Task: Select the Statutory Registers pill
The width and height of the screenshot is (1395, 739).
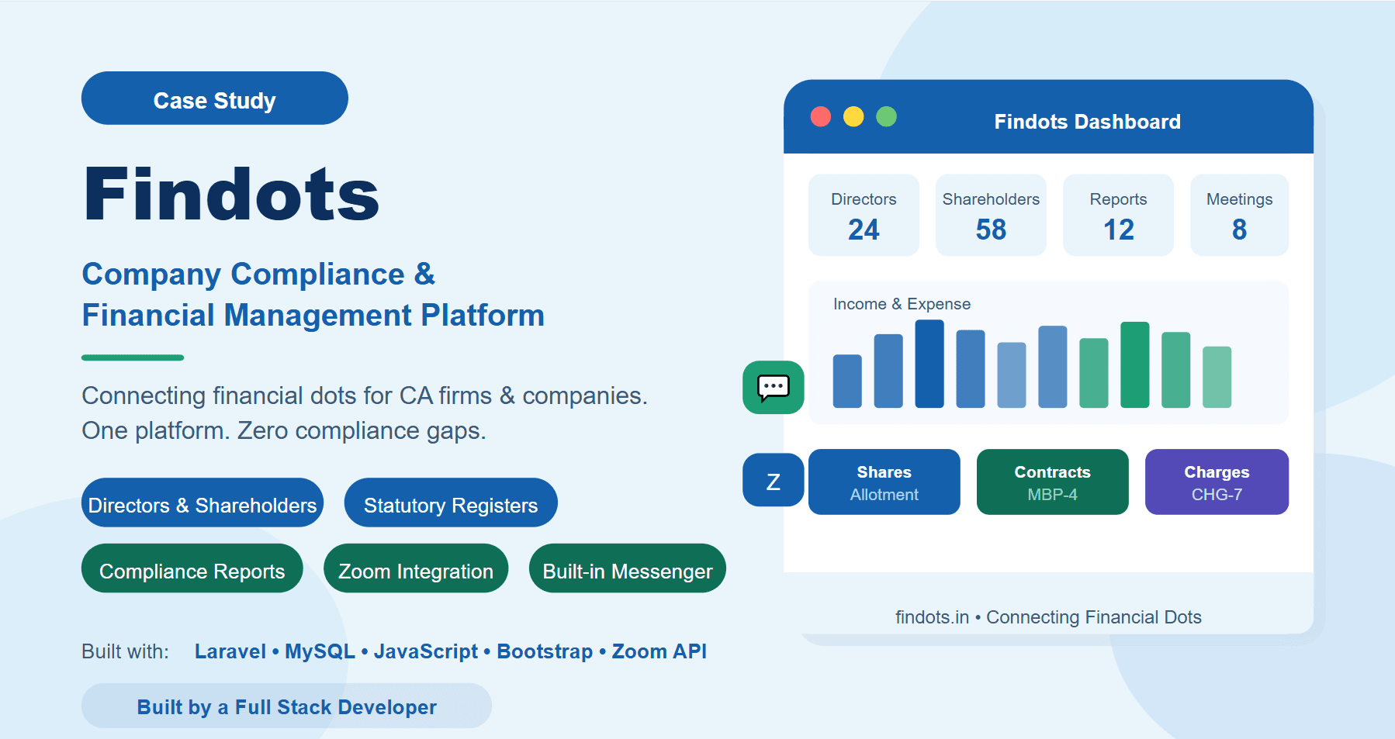Action: click(451, 502)
